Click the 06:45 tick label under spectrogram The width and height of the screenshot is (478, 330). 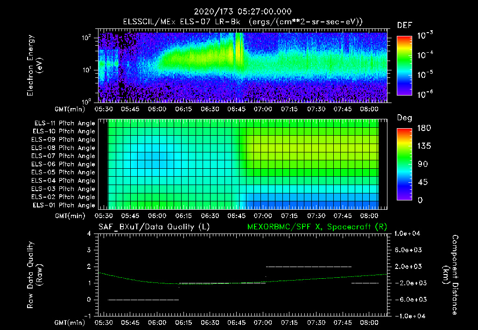coord(236,109)
